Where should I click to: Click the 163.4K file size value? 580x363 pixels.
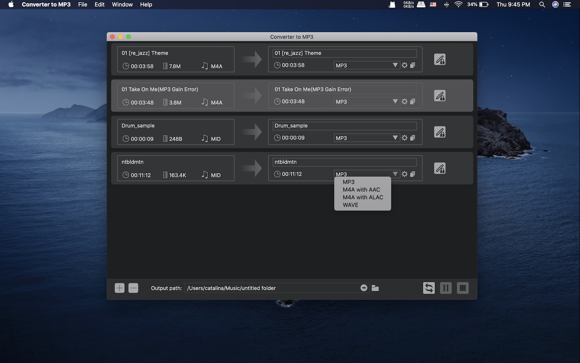[x=178, y=175]
